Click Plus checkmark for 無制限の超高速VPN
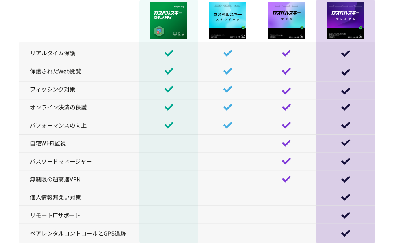Viewport: 394px width, 243px height. [x=286, y=179]
